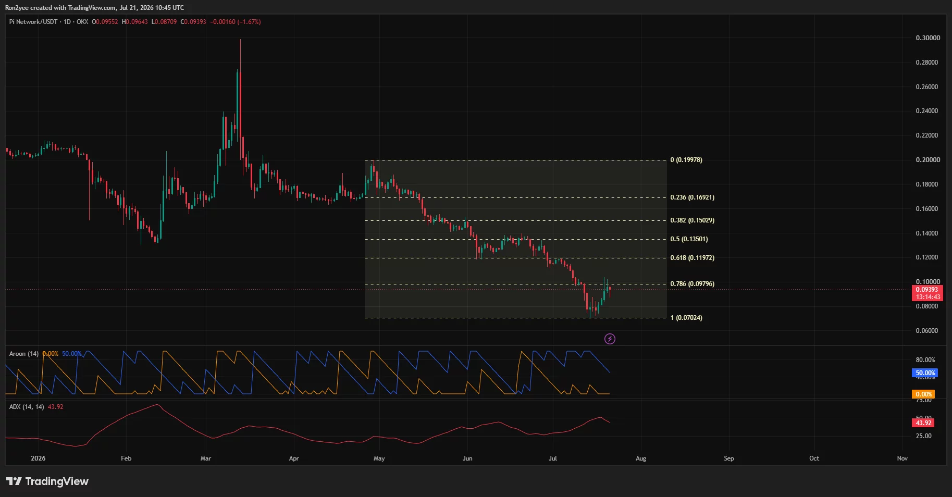The height and width of the screenshot is (497, 952).
Task: Click the purple lightning bolt event icon
Action: coord(610,339)
